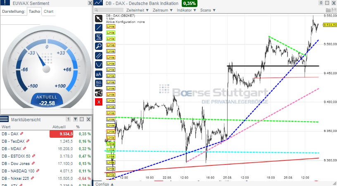Viewport: 337px width, 186px height.
Task: Close the Marktübersicht panel
Action: tap(88, 119)
